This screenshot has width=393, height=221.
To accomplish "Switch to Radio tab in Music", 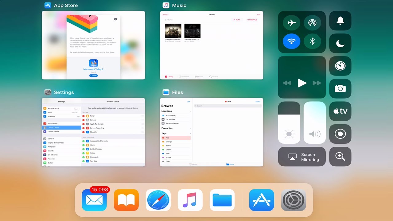I will pos(199,76).
